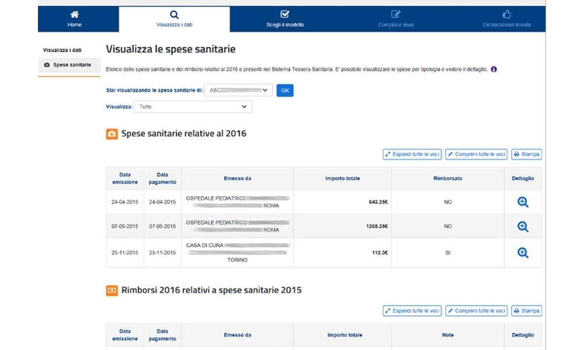Viewport: 584px width, 350px height.
Task: Expand the Visualizza 'Tutto' dropdown
Action: pos(193,107)
